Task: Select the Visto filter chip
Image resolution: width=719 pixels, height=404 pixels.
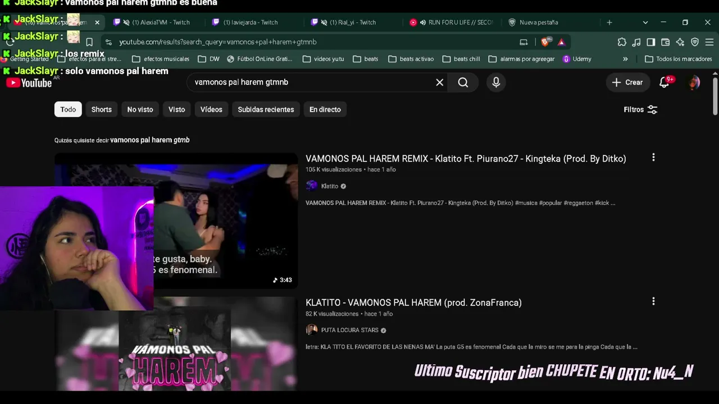Action: 176,109
